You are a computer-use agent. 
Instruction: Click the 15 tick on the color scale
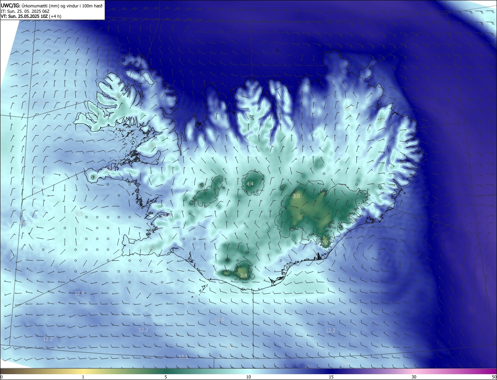point(331,377)
